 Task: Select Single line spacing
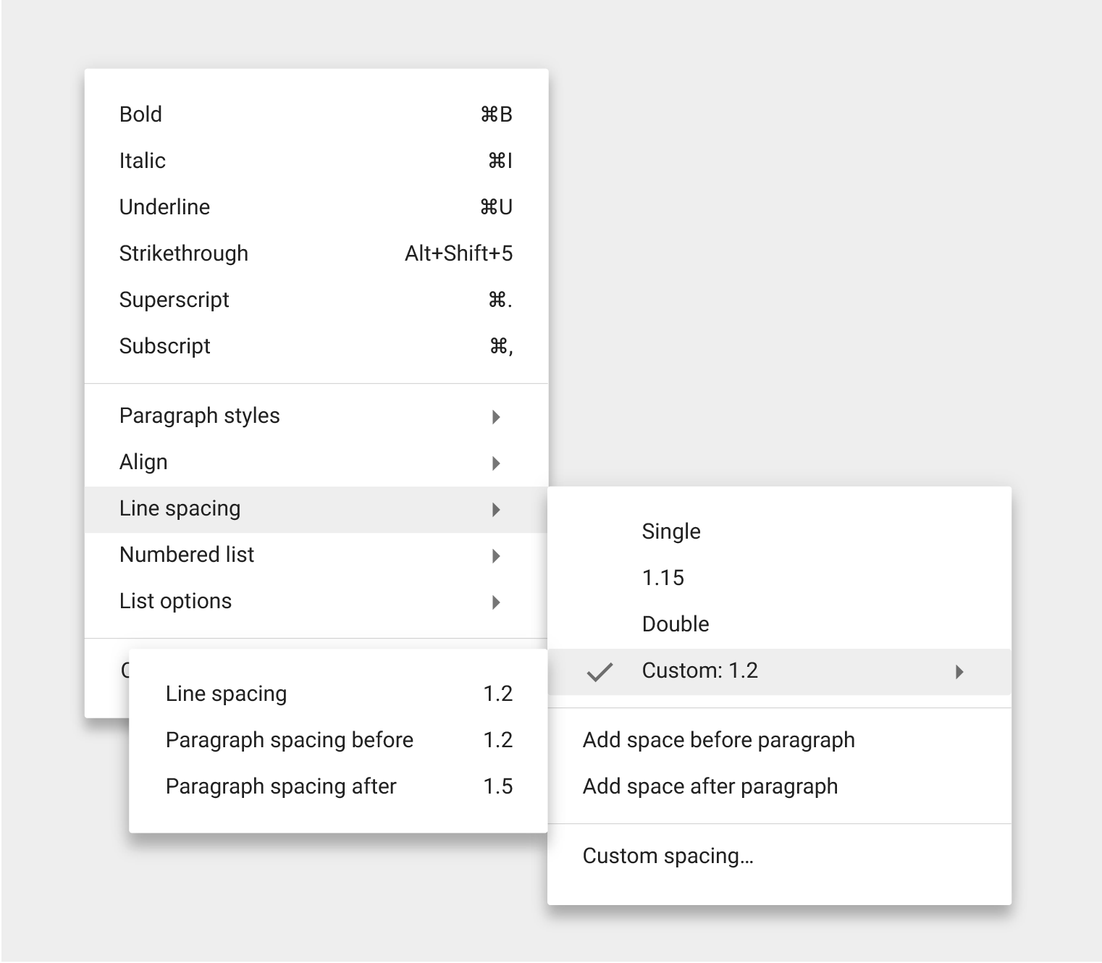tap(671, 531)
